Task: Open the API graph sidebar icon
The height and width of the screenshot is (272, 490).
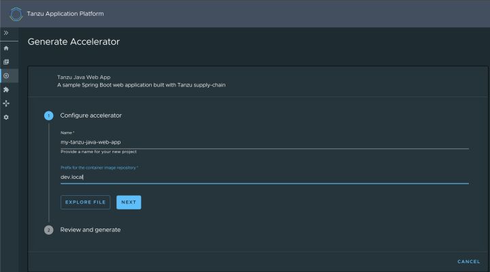Action: 6,103
